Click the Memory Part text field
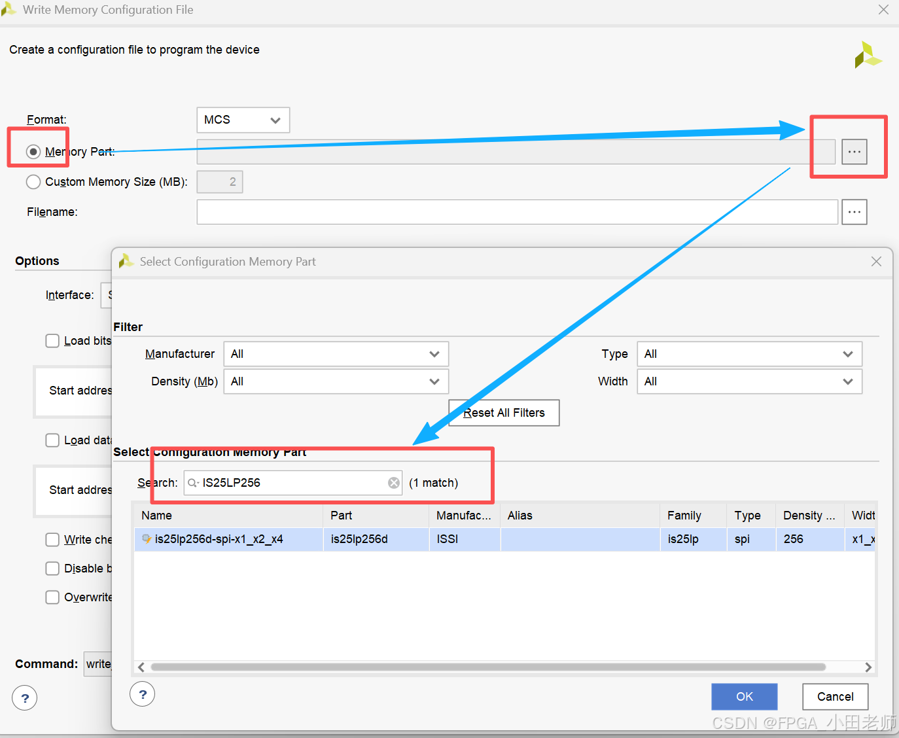The height and width of the screenshot is (738, 899). [516, 152]
